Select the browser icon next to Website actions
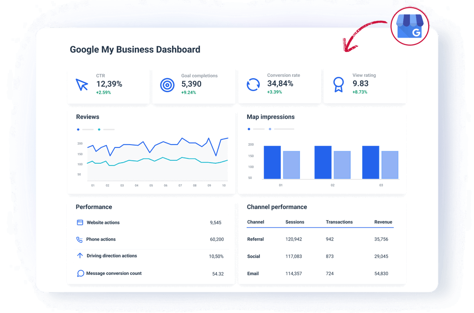This screenshot has width=474, height=313. (80, 222)
